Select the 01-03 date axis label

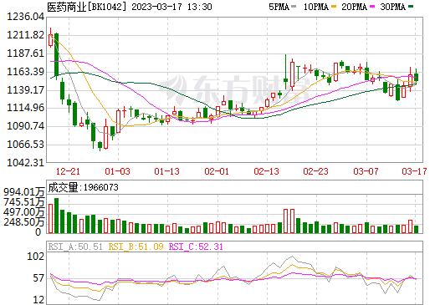point(117,171)
